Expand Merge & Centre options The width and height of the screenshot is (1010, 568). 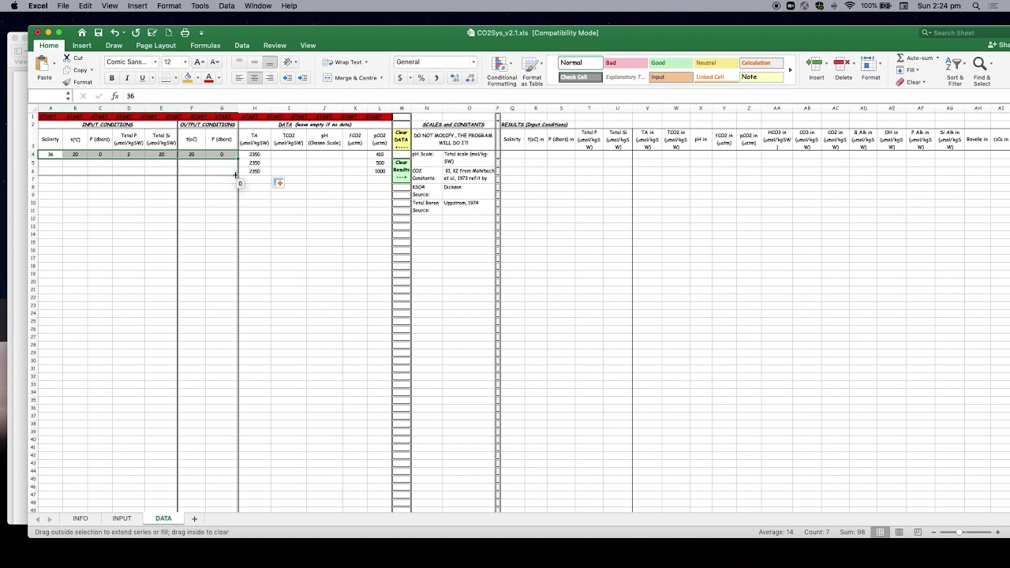pos(382,78)
